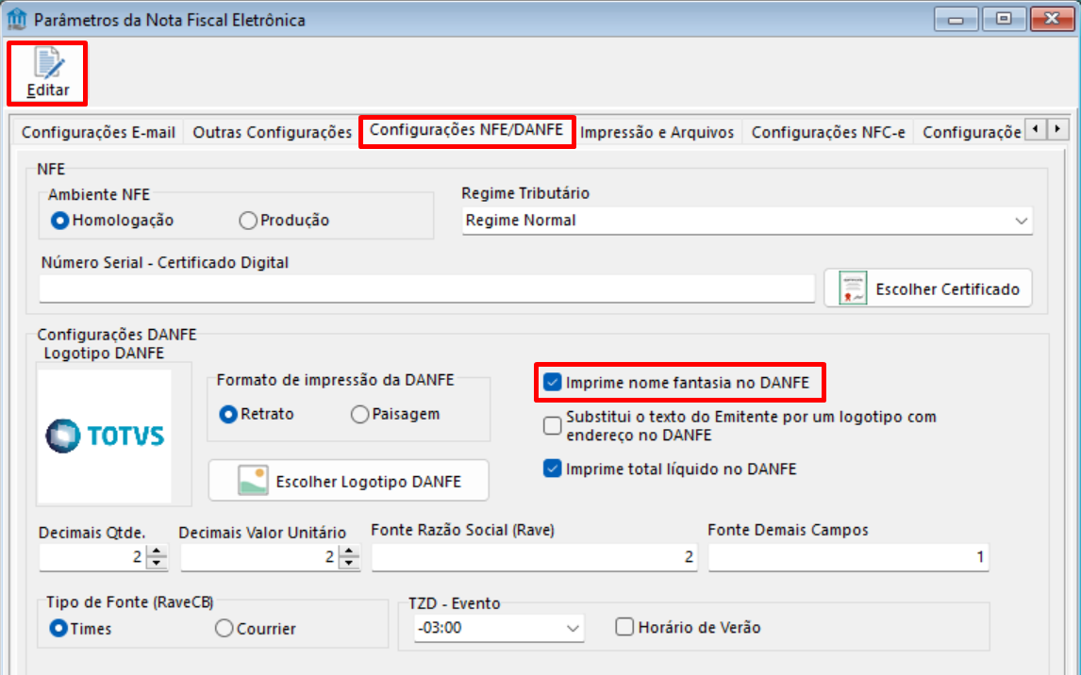Screen dimensions: 1081x675
Task: Select the Homologação environment radio
Action: (60, 221)
